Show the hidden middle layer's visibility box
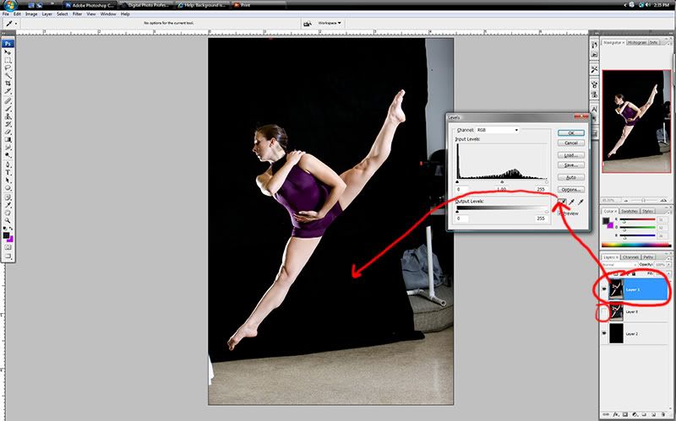This screenshot has width=676, height=421. coord(605,312)
